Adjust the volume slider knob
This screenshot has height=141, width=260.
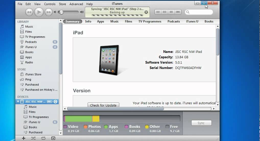61,12
